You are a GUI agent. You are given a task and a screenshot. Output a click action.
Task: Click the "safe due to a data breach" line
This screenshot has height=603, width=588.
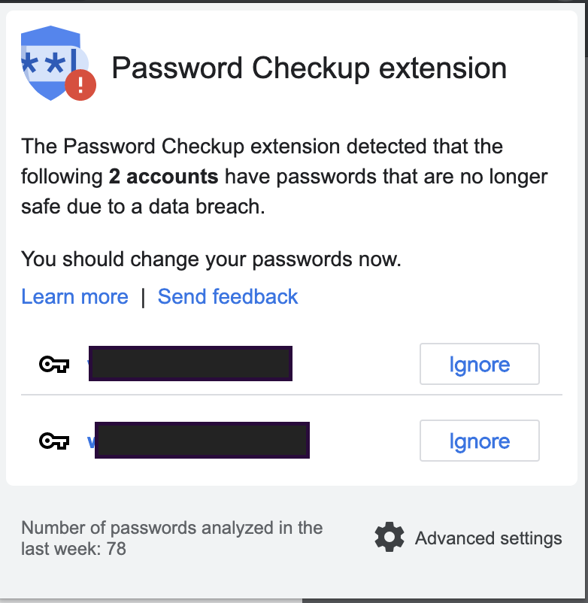[143, 207]
